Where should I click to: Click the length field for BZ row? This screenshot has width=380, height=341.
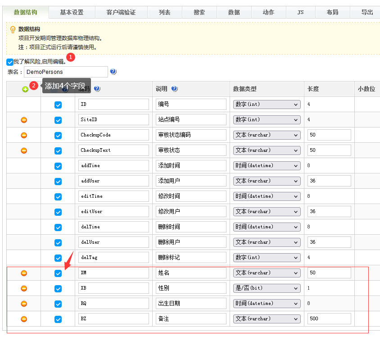tap(329, 319)
